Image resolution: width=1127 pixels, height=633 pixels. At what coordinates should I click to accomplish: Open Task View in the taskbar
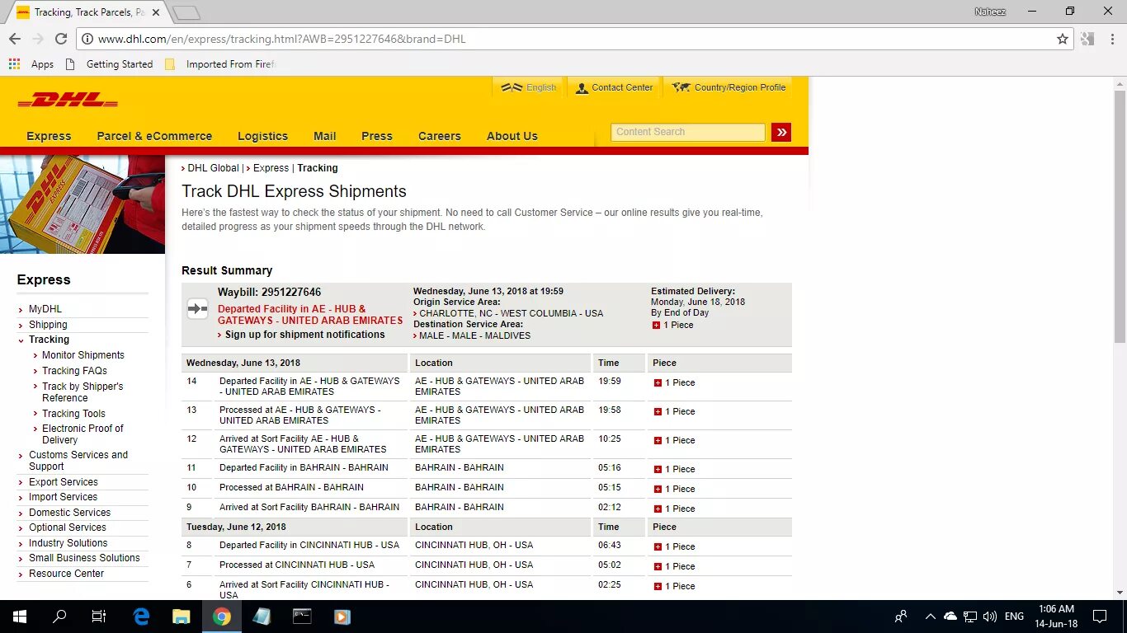[98, 616]
